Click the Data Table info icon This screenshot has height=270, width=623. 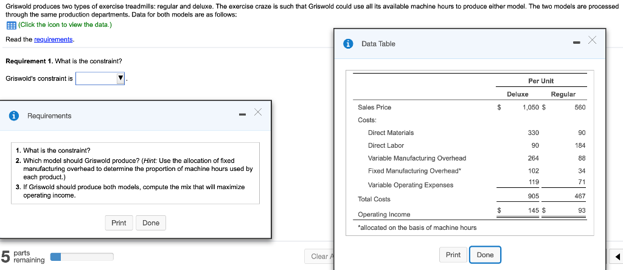click(x=348, y=44)
